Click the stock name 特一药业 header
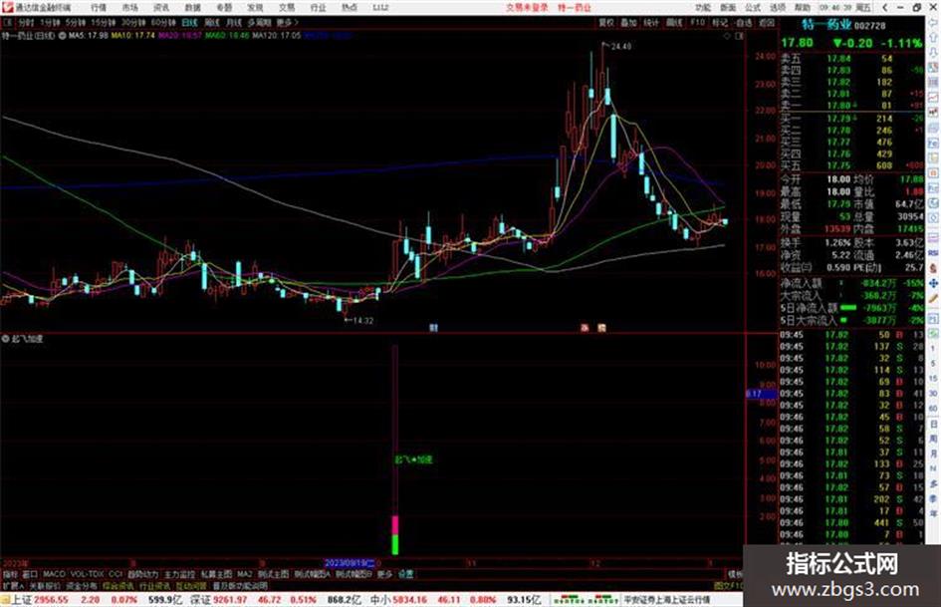This screenshot has height=607, width=941. (826, 25)
